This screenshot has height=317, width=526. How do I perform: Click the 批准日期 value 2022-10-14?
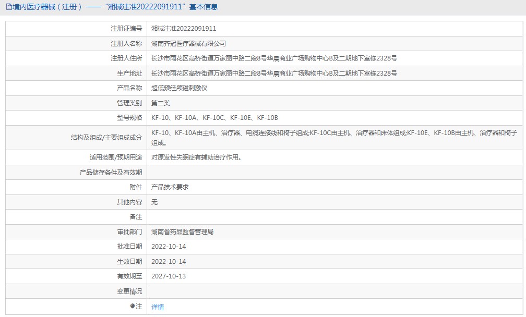pos(169,247)
